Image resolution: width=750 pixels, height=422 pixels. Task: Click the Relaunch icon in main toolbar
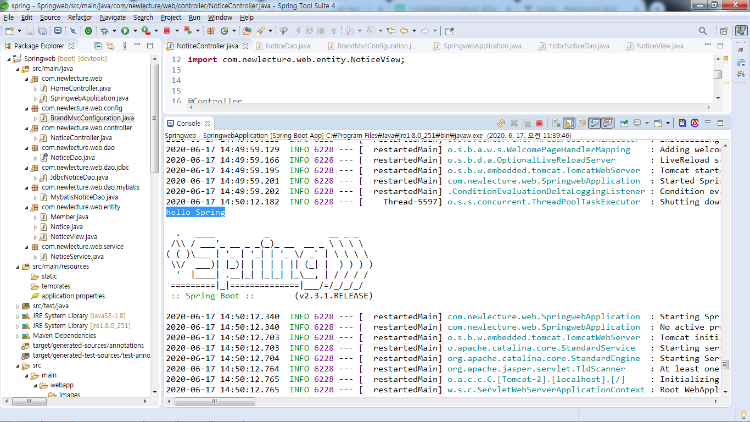[x=188, y=31]
